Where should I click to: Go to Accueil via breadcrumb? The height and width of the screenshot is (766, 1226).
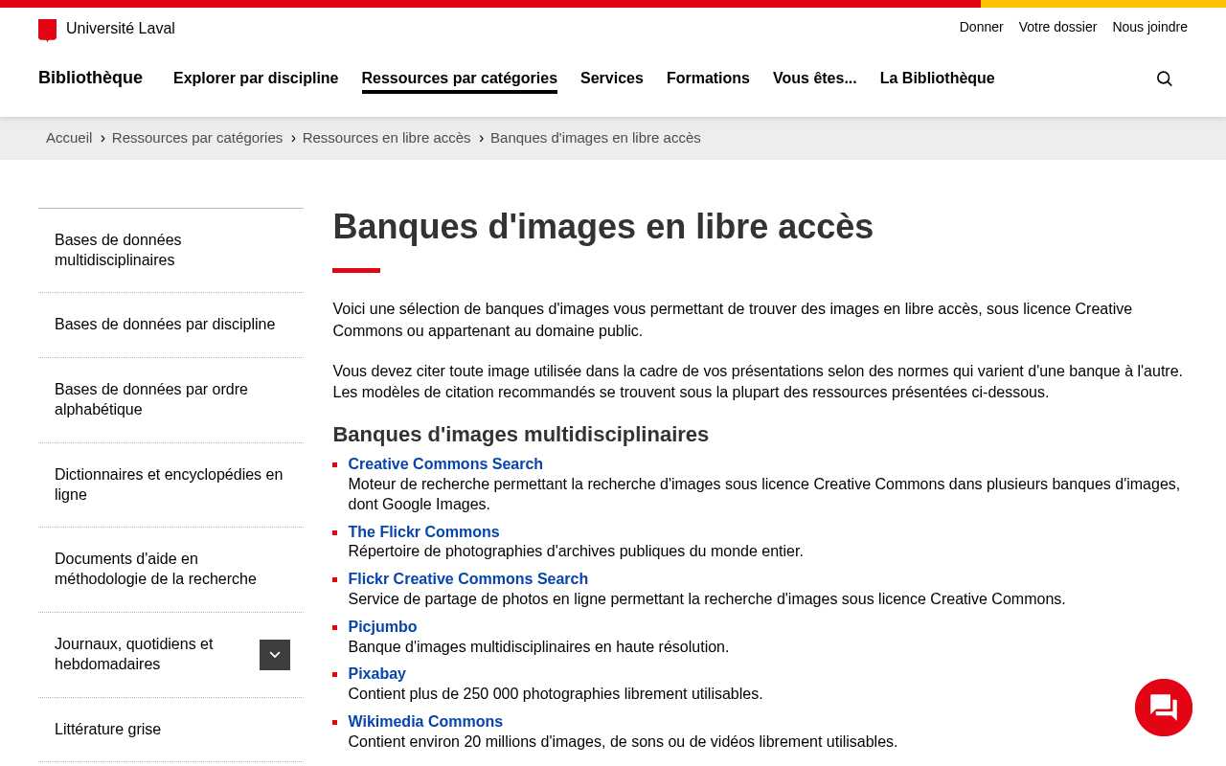[69, 138]
